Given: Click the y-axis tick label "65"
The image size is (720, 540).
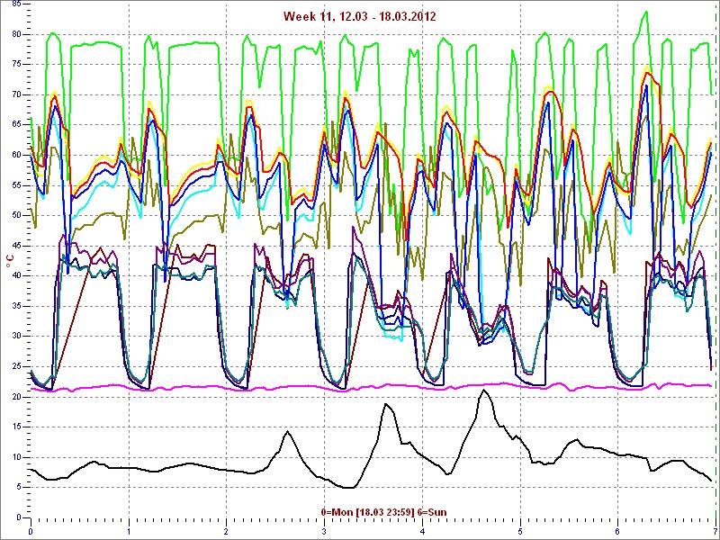Looking at the screenshot, I should tap(16, 124).
